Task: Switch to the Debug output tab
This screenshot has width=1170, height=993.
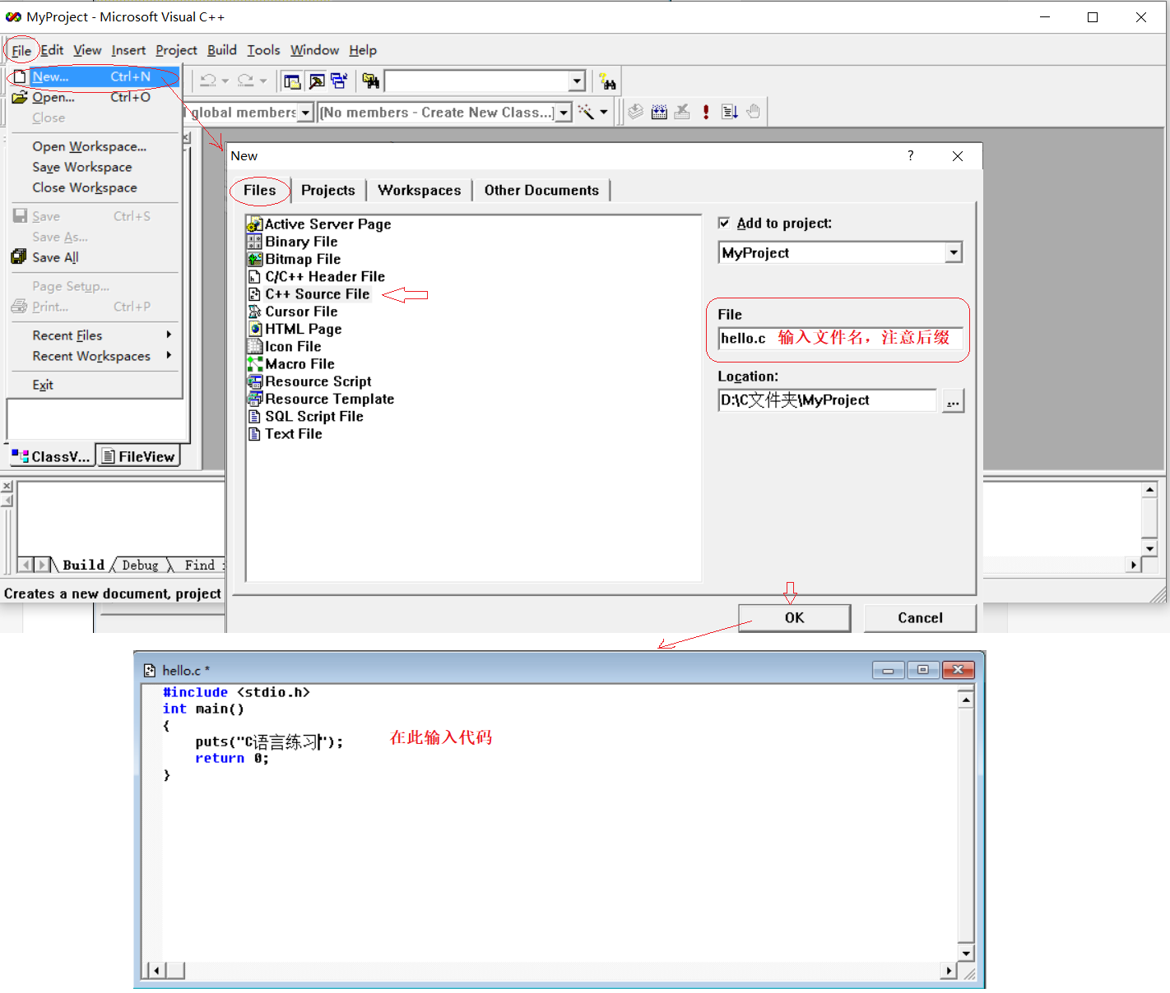Action: point(140,565)
